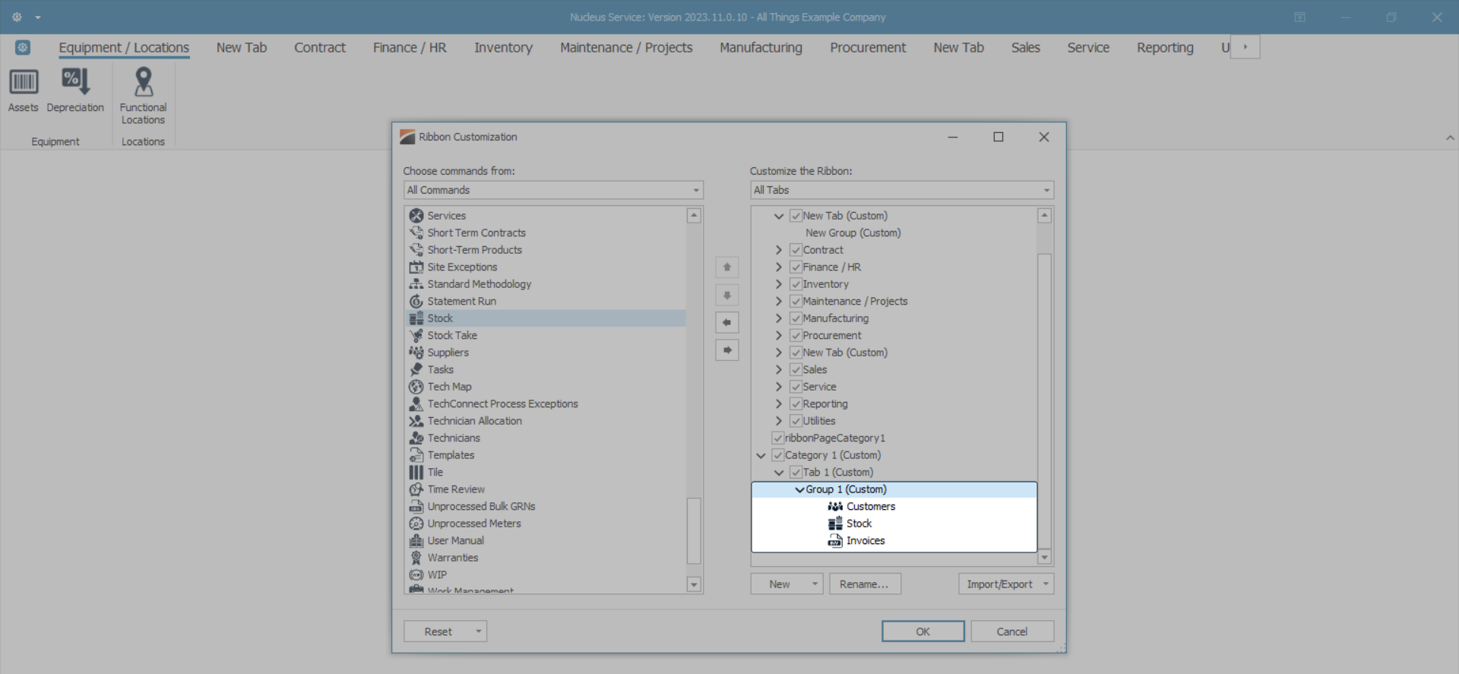
Task: Pick the Technicians command icon
Action: [x=416, y=438]
